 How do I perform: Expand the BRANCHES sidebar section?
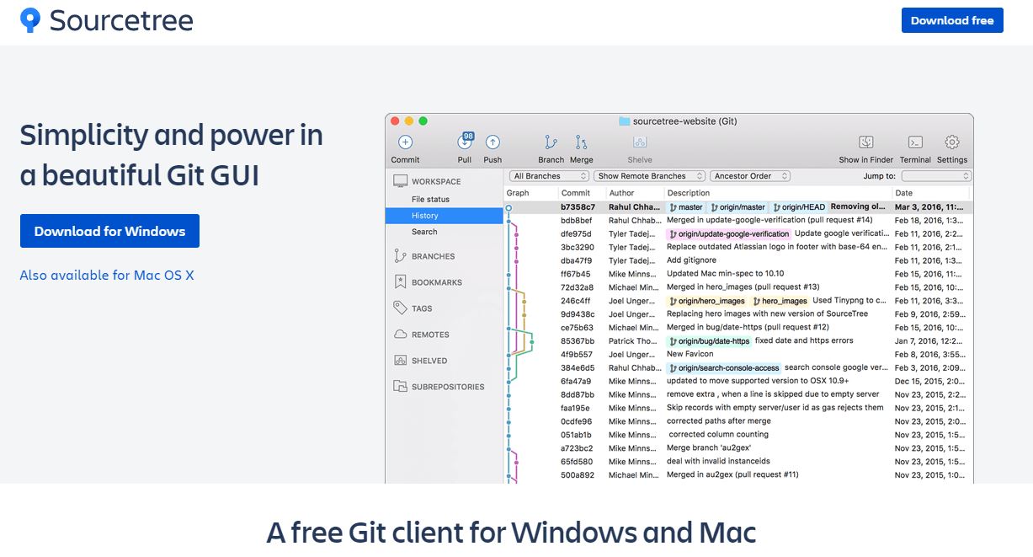coord(433,256)
